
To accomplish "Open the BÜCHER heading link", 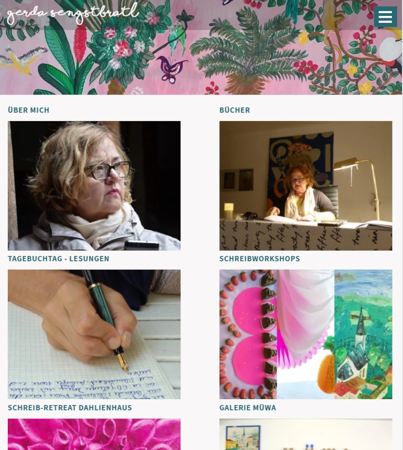I will click(235, 110).
